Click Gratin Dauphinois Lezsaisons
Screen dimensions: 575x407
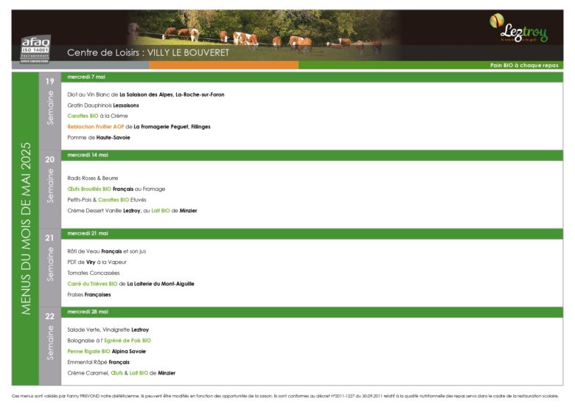coord(103,105)
